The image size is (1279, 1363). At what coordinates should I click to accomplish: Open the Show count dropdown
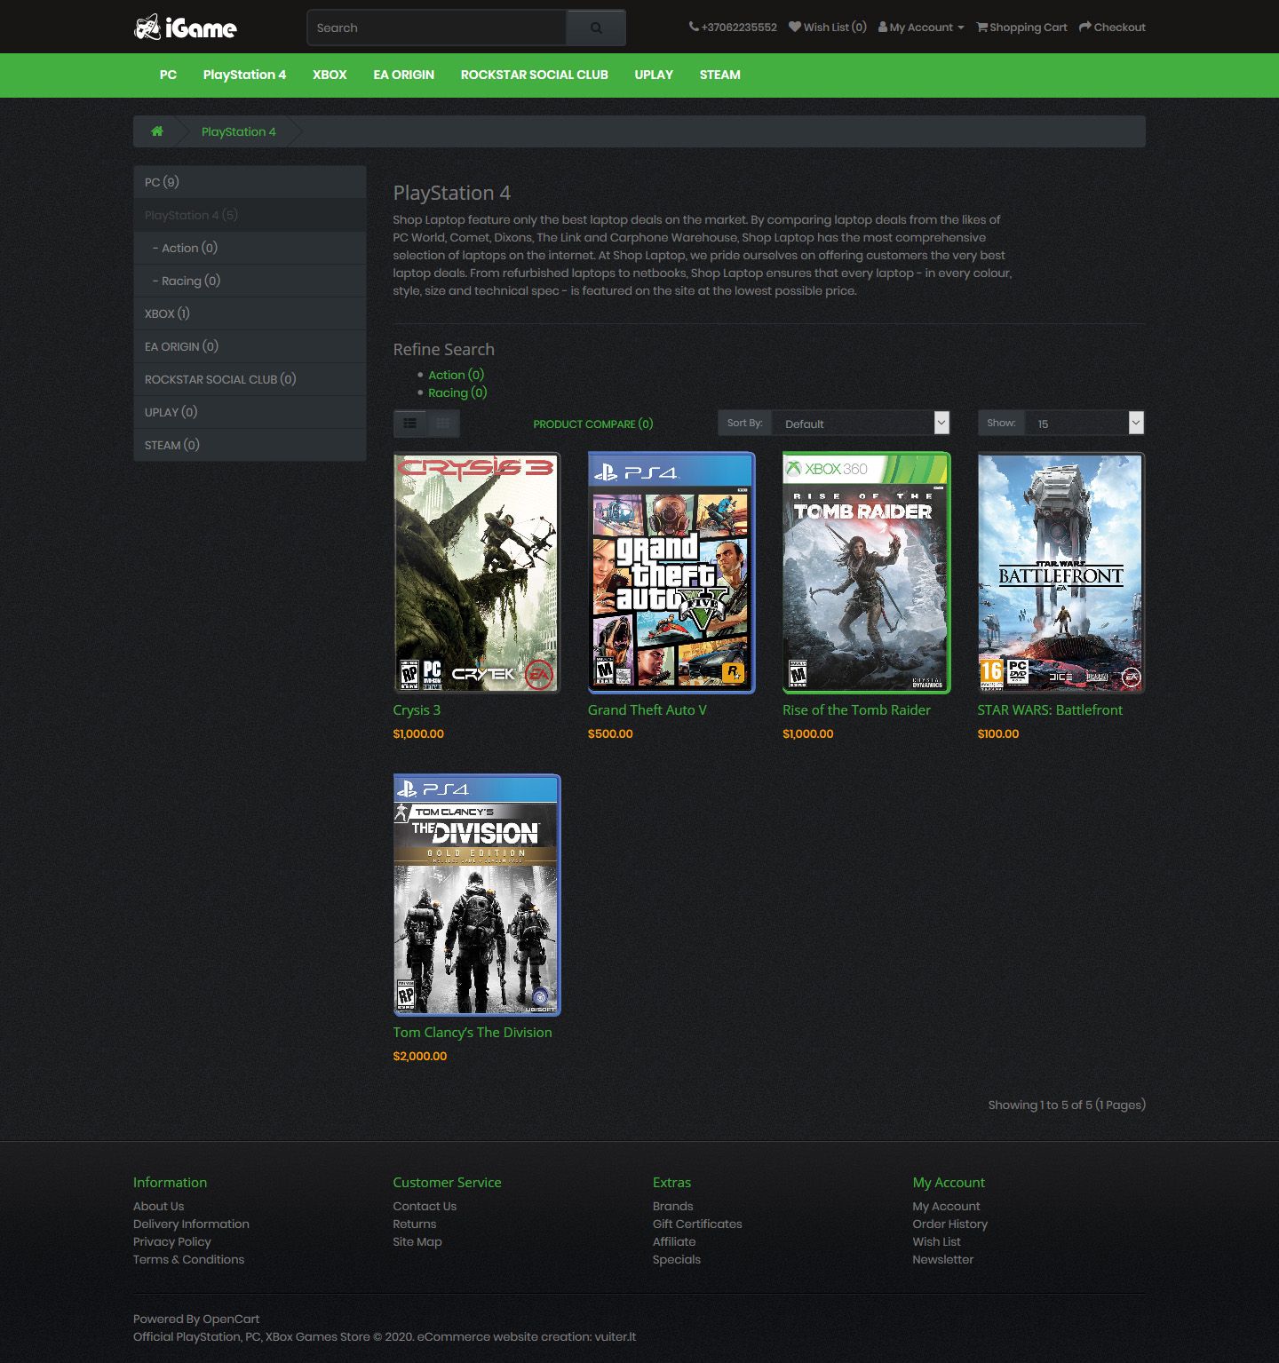pos(1084,424)
